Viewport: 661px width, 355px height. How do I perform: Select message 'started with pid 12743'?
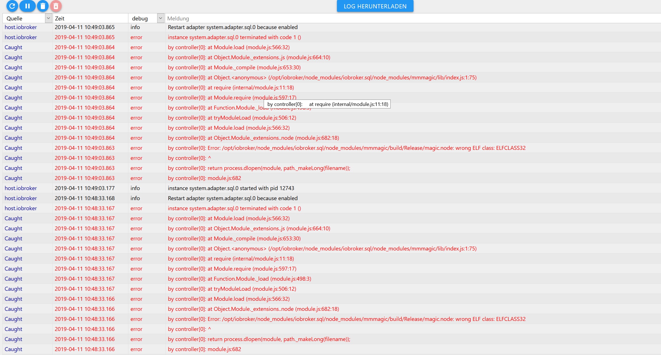click(x=231, y=188)
